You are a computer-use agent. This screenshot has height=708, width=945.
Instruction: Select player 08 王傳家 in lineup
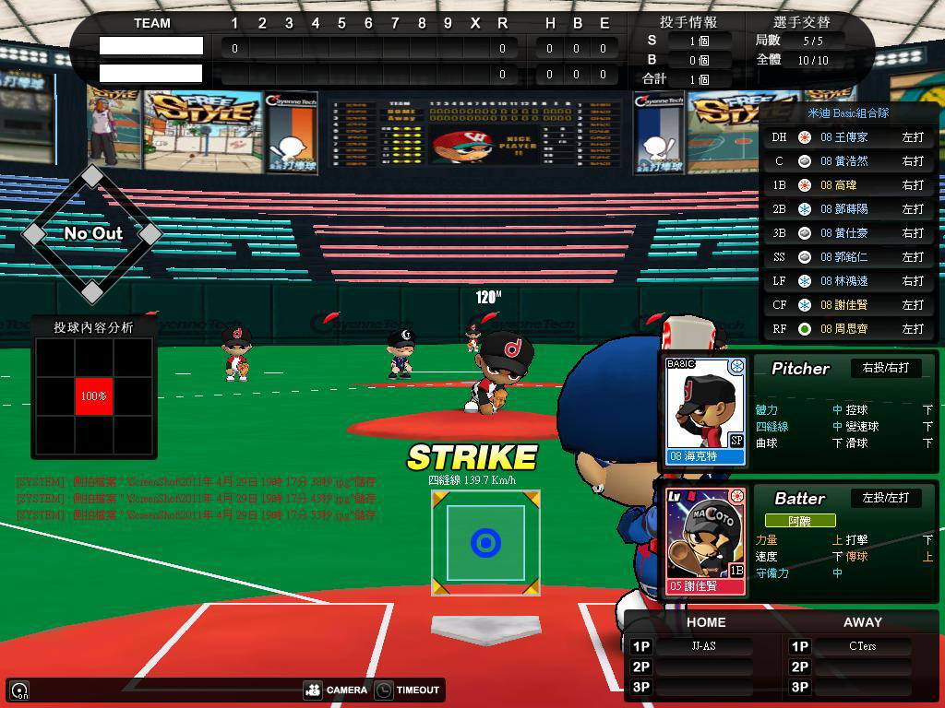843,137
